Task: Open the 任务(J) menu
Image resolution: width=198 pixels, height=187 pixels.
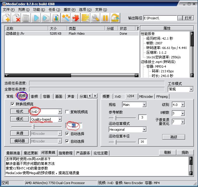Action: pos(54,10)
